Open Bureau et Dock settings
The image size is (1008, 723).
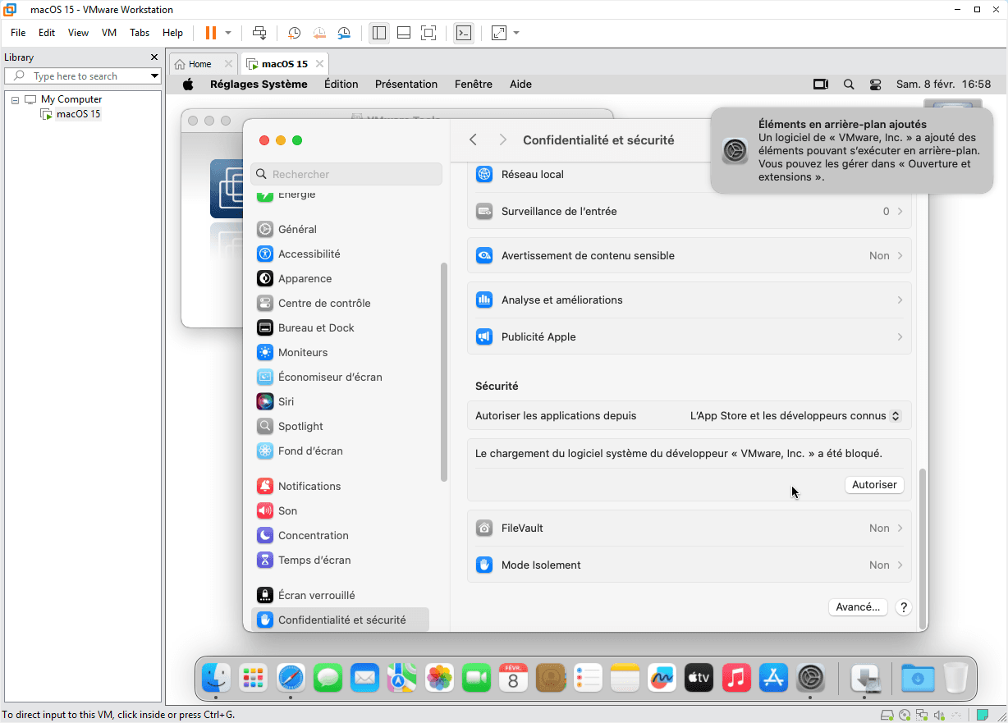tap(340, 327)
